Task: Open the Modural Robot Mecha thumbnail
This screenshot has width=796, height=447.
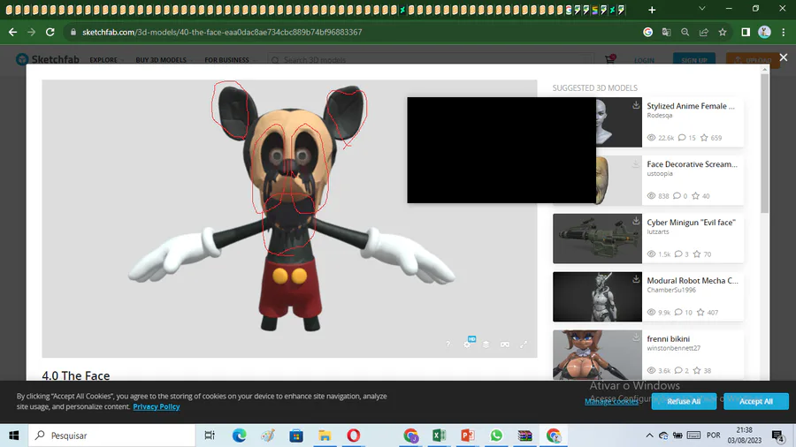Action: coord(598,297)
